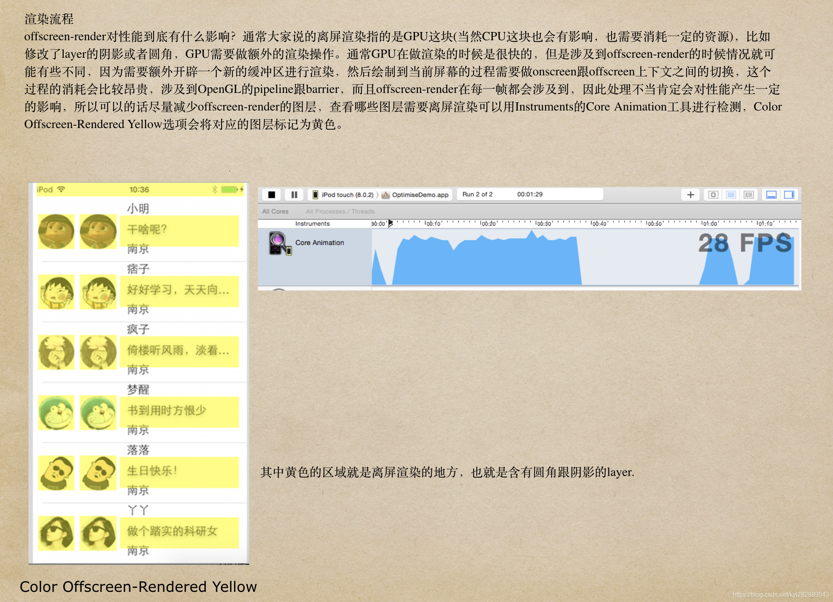Switch to All Processes / Threads view
This screenshot has width=833, height=602.
[341, 212]
